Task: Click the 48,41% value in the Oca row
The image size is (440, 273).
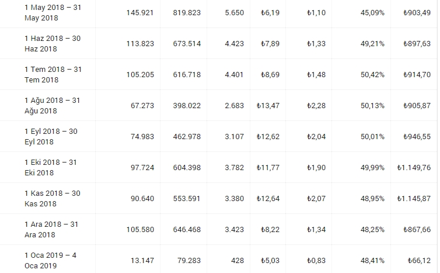Action: [372, 260]
